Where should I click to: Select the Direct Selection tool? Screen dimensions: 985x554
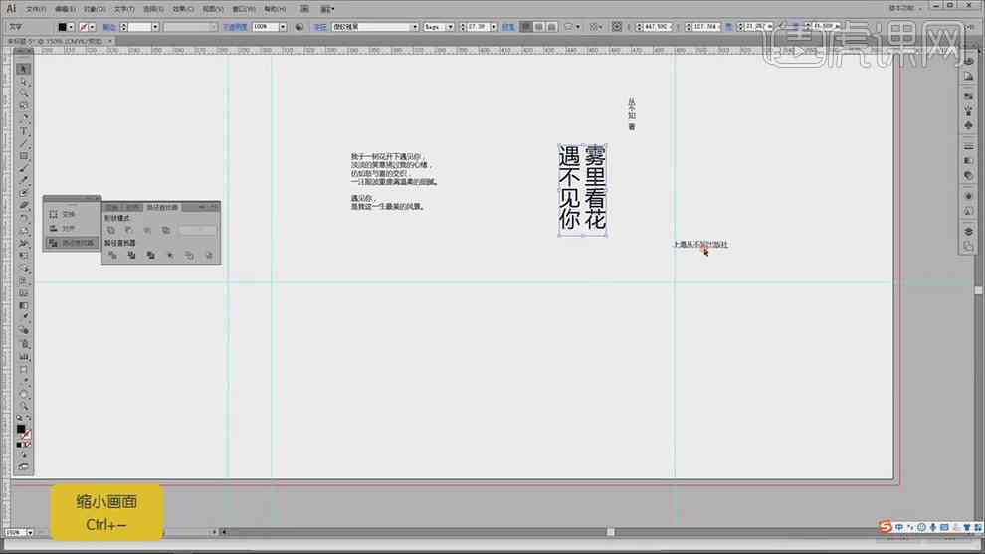(x=23, y=82)
